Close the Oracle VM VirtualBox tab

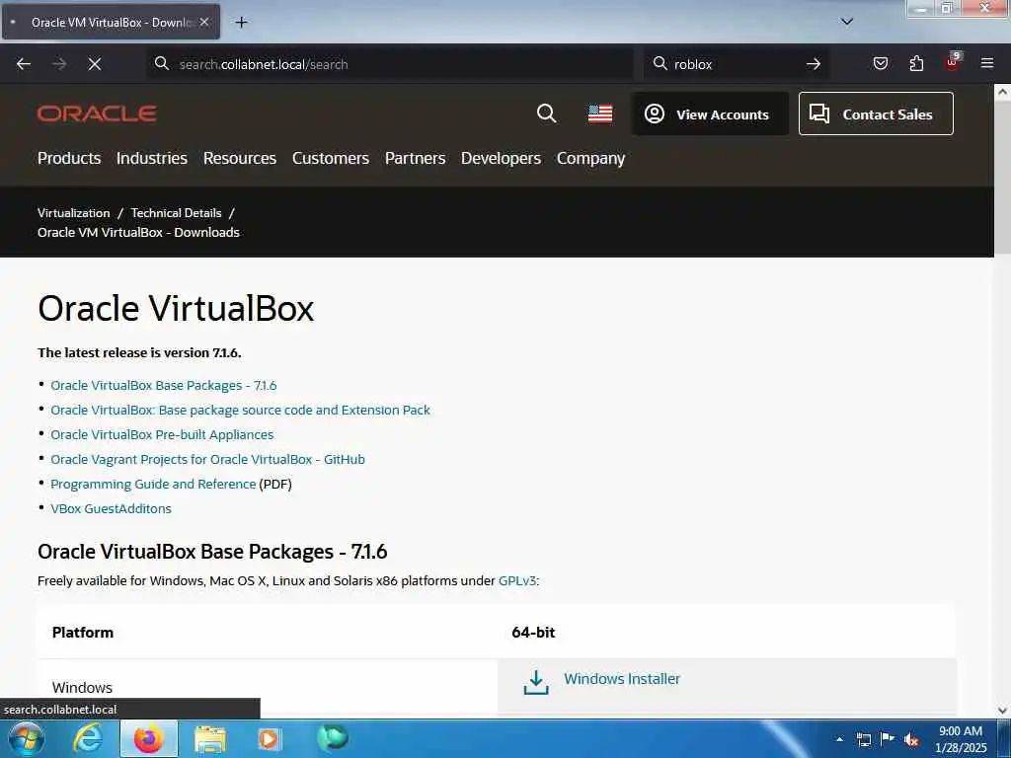[x=203, y=22]
